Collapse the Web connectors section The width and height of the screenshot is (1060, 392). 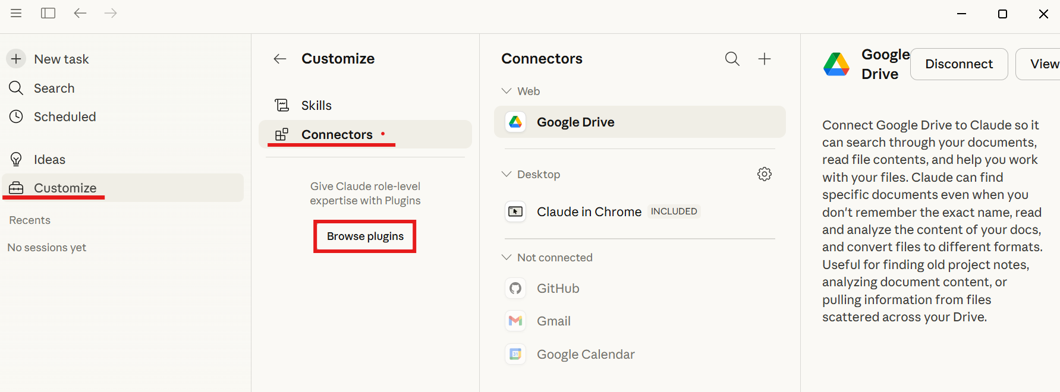click(506, 90)
